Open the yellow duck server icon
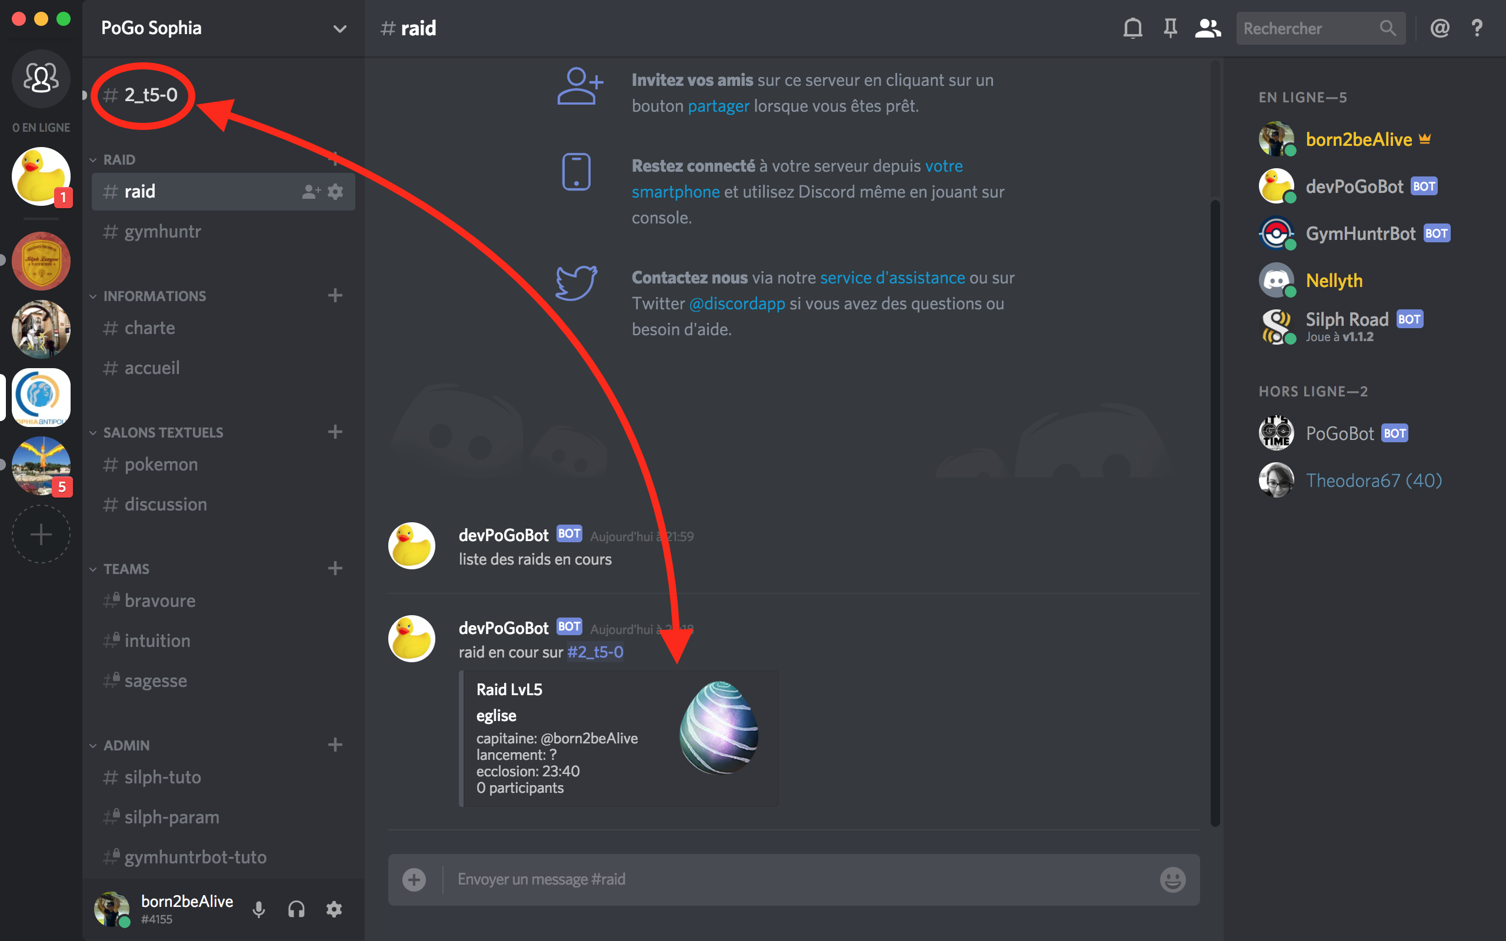The image size is (1506, 941). (41, 176)
